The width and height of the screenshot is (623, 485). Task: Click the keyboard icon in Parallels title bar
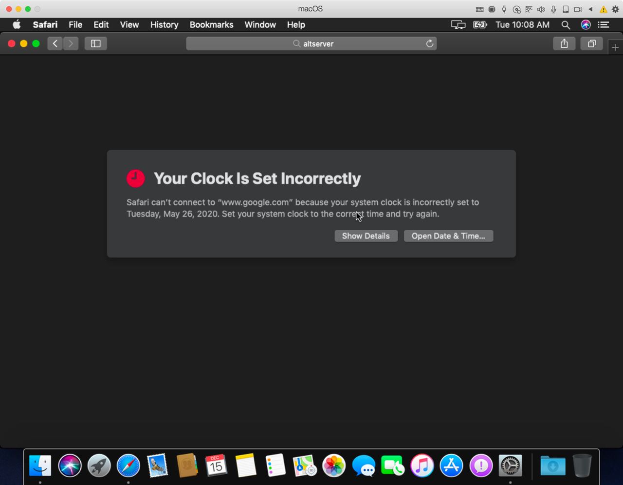point(479,9)
